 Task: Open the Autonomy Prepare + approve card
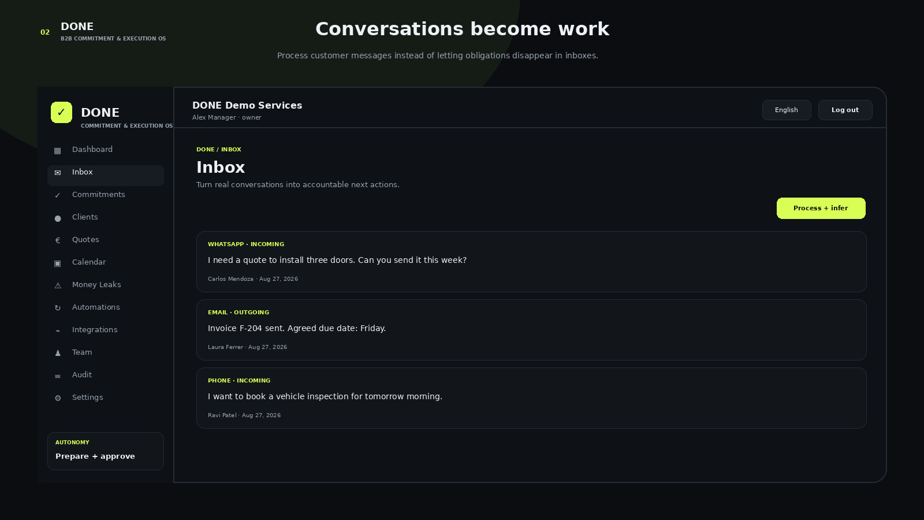coord(106,451)
